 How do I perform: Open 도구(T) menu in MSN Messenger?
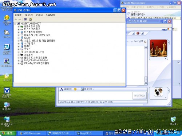pos(160,7)
